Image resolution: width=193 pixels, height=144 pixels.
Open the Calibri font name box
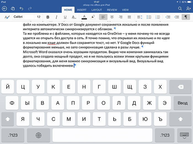pyautogui.click(x=23, y=17)
